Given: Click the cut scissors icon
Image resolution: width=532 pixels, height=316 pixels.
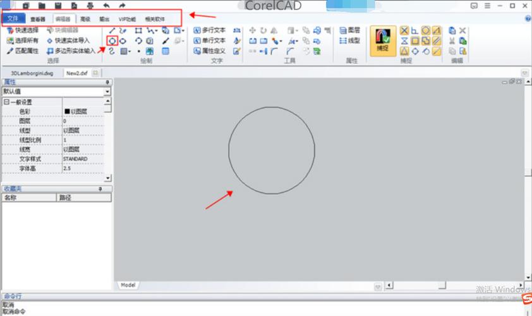Looking at the screenshot, I should [x=452, y=41].
